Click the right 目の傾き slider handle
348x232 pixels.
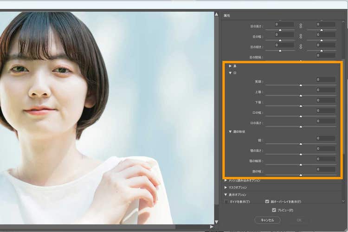pos(322,51)
